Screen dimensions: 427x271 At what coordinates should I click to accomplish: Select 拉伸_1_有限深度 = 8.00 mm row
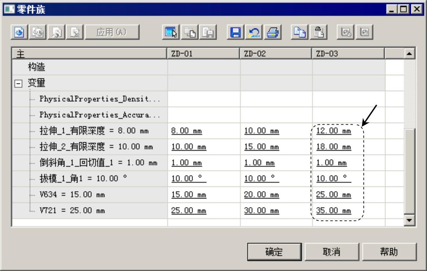90,131
